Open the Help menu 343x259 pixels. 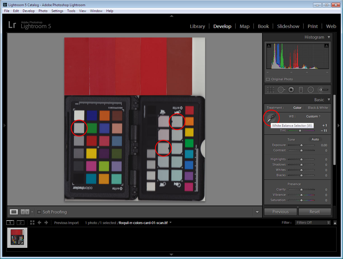click(110, 11)
